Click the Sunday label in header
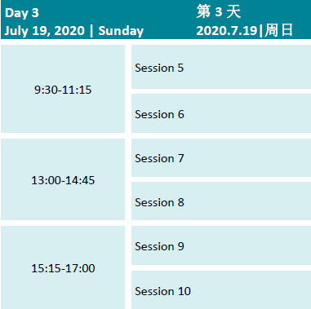The width and height of the screenshot is (311, 309). 121,31
